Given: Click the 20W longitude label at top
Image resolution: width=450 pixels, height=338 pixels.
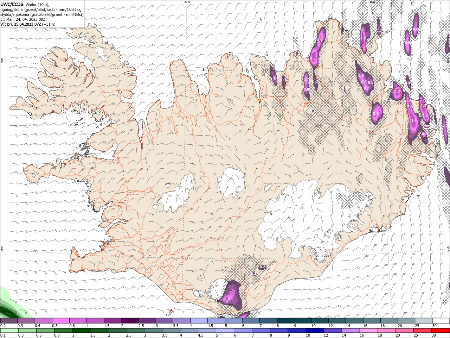Looking at the screenshot, I should [187, 2].
